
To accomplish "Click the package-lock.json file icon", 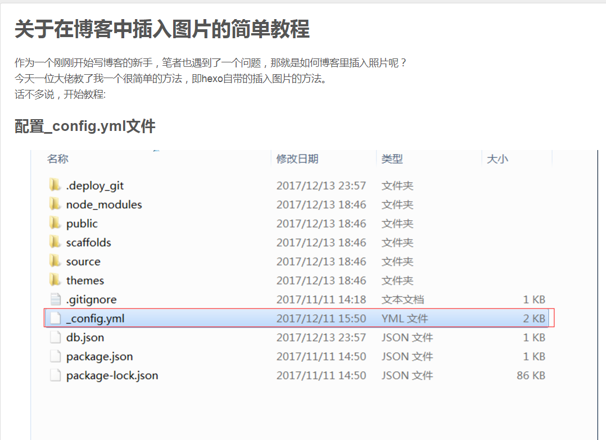I will pyautogui.click(x=56, y=375).
